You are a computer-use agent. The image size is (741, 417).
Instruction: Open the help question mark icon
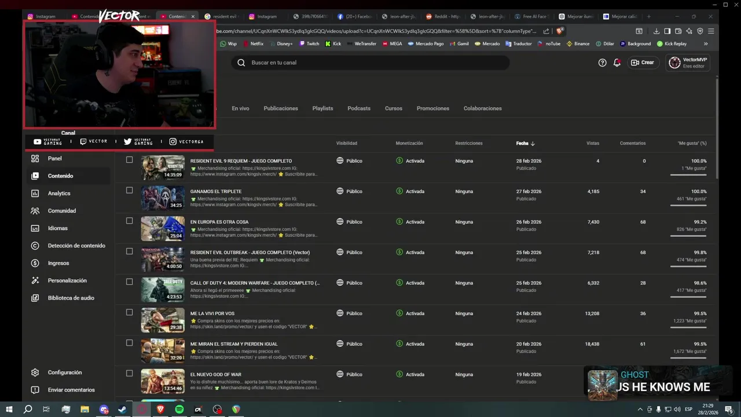coord(602,63)
